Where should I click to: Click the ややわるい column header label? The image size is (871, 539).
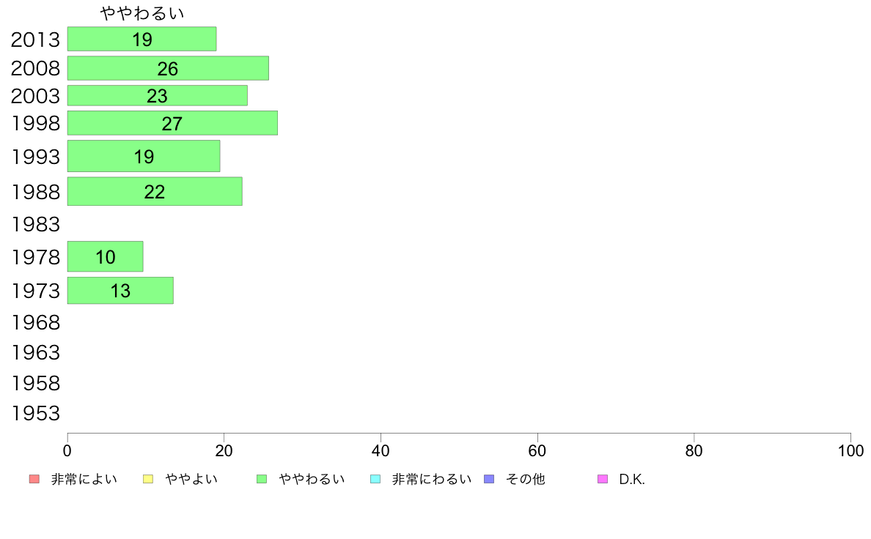(142, 13)
